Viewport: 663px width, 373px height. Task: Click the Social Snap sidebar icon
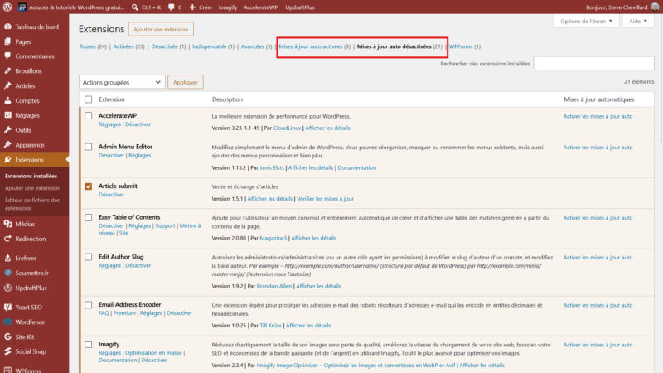click(7, 351)
